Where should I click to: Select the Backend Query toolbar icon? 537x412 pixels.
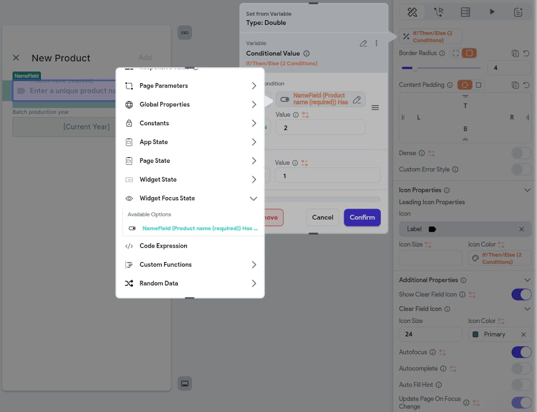pos(465,11)
